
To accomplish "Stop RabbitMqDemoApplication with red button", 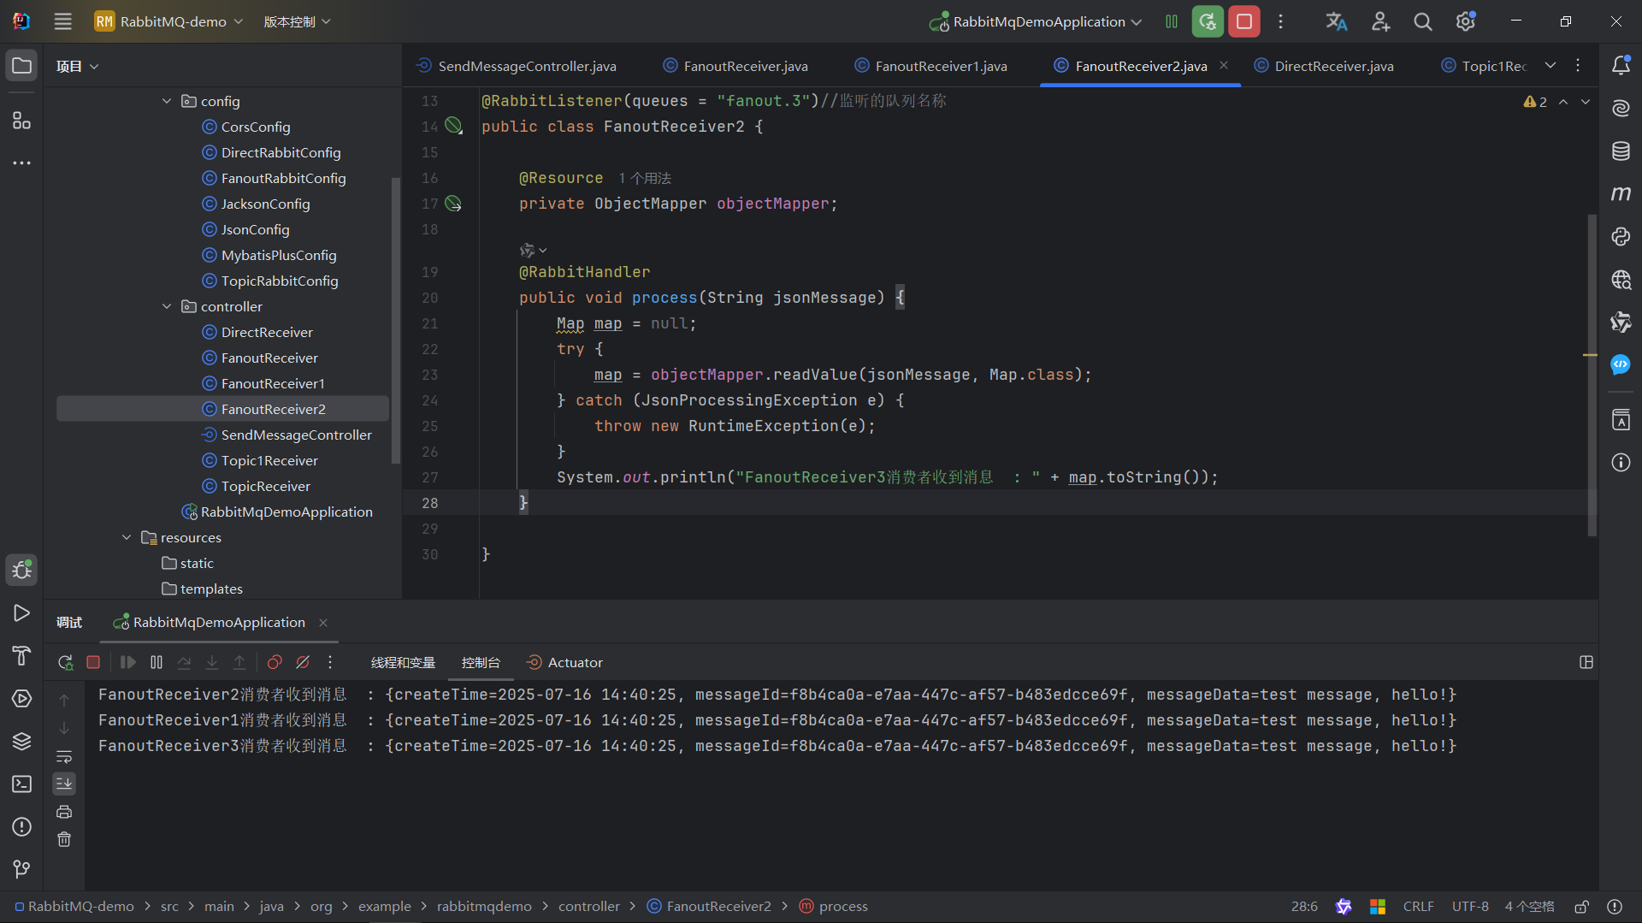I will 1244,21.
